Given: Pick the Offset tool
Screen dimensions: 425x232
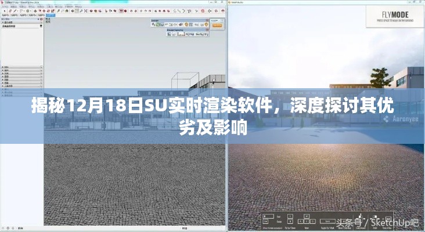Looking at the screenshot, I should click(x=40, y=11).
